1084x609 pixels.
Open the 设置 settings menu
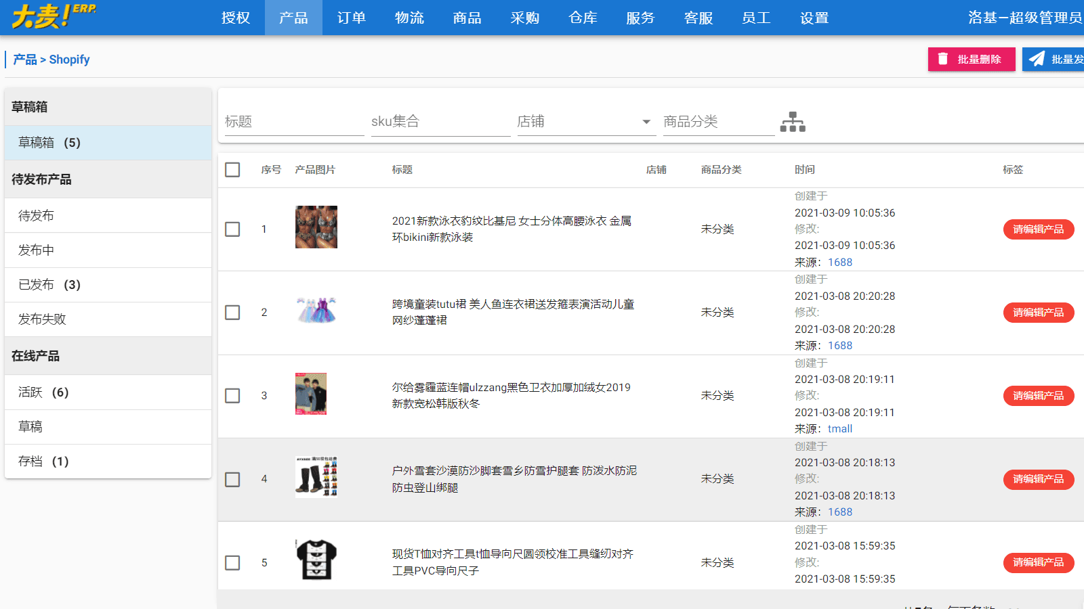[x=814, y=18]
